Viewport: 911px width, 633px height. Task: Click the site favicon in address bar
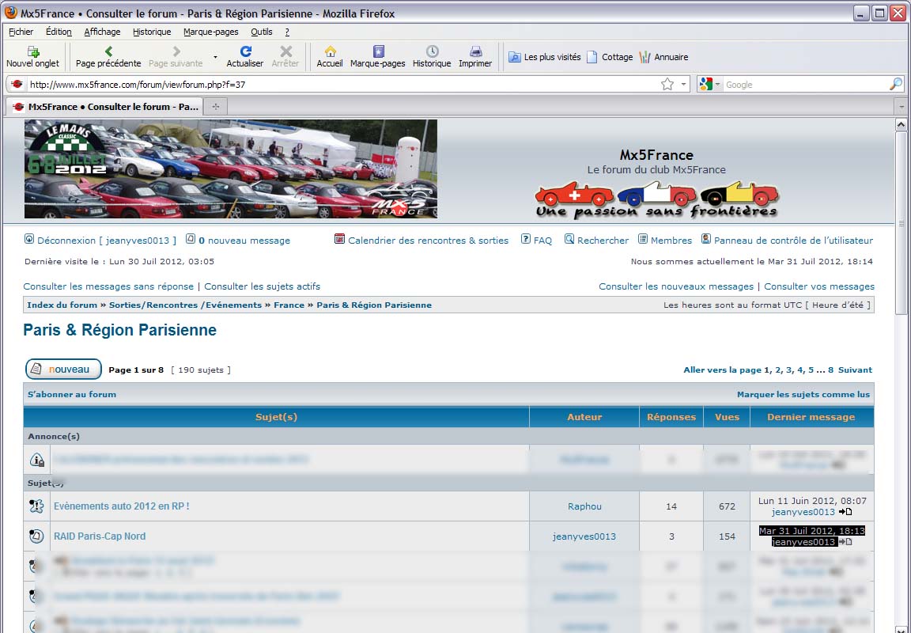(17, 85)
